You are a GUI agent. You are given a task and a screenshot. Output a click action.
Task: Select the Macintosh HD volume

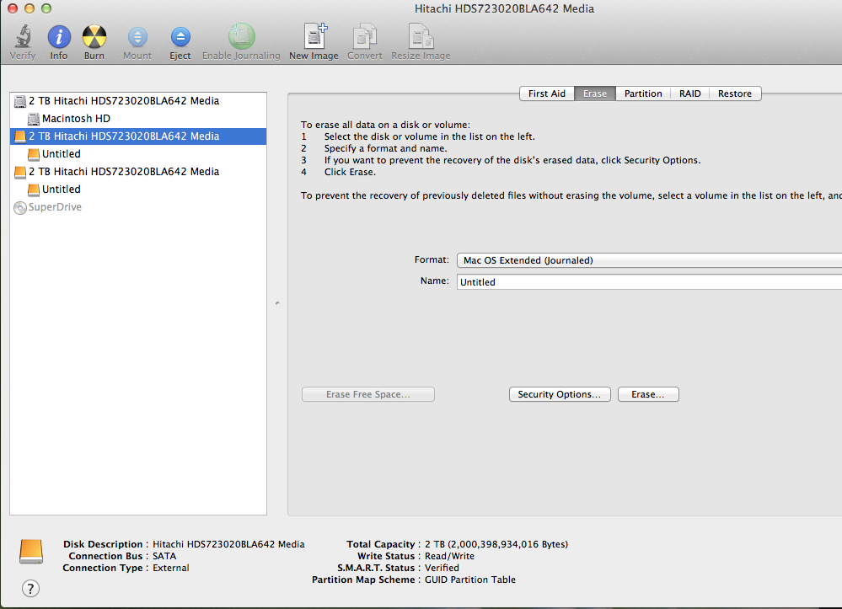coord(138,119)
